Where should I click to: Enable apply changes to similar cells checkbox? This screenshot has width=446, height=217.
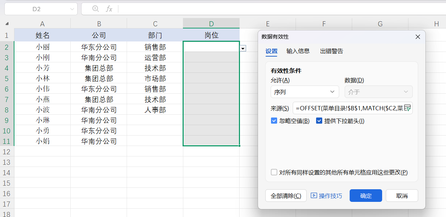pyautogui.click(x=273, y=173)
